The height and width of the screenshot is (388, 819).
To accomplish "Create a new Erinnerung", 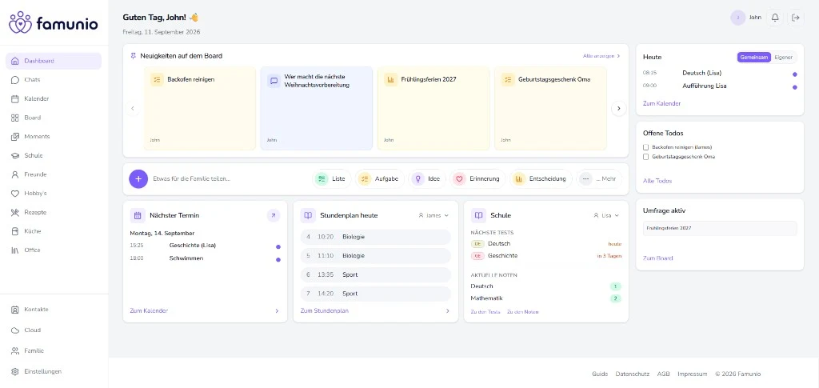I will pos(477,178).
